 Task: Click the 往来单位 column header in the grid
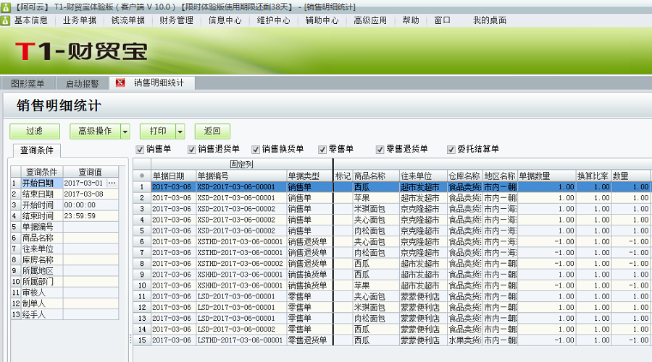[423, 176]
